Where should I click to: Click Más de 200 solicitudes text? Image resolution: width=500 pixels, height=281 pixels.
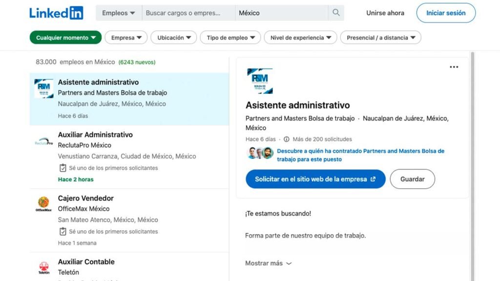pos(322,139)
